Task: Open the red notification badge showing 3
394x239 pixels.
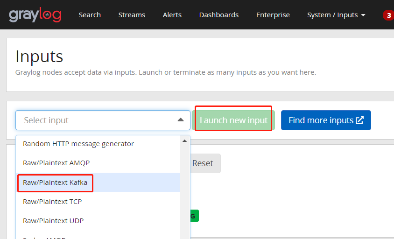Action: (388, 15)
